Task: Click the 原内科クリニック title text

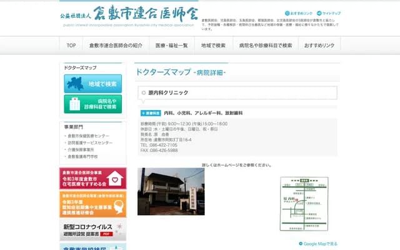Action: point(168,92)
